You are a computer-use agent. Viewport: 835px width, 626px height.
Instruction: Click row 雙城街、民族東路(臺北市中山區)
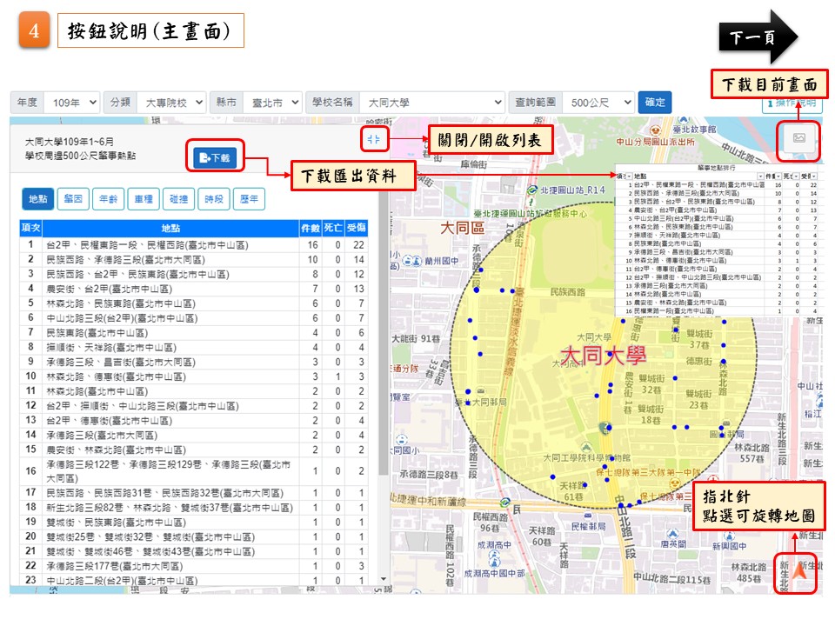[x=194, y=523]
